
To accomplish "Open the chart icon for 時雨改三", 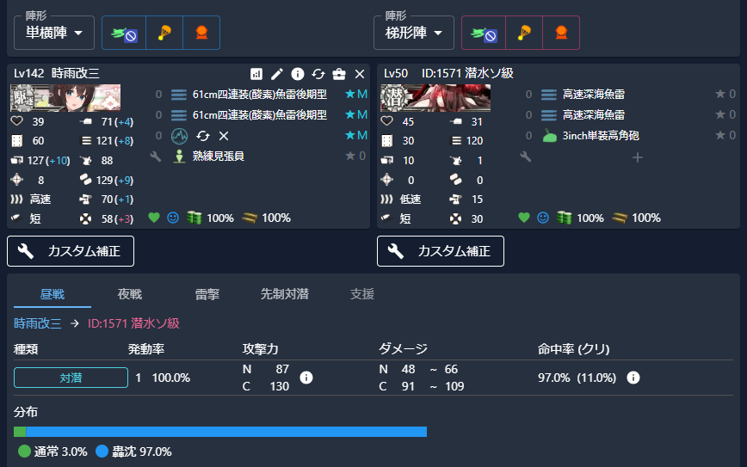I will point(256,74).
